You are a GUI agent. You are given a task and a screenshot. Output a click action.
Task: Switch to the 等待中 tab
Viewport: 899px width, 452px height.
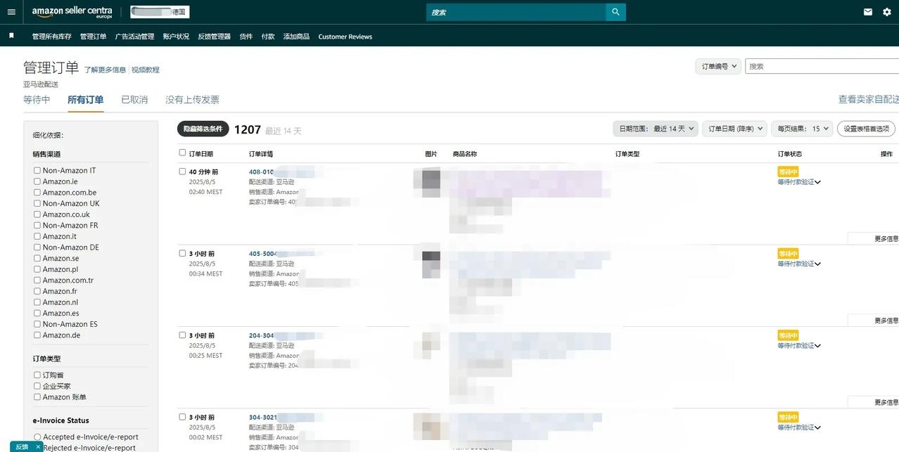[37, 100]
